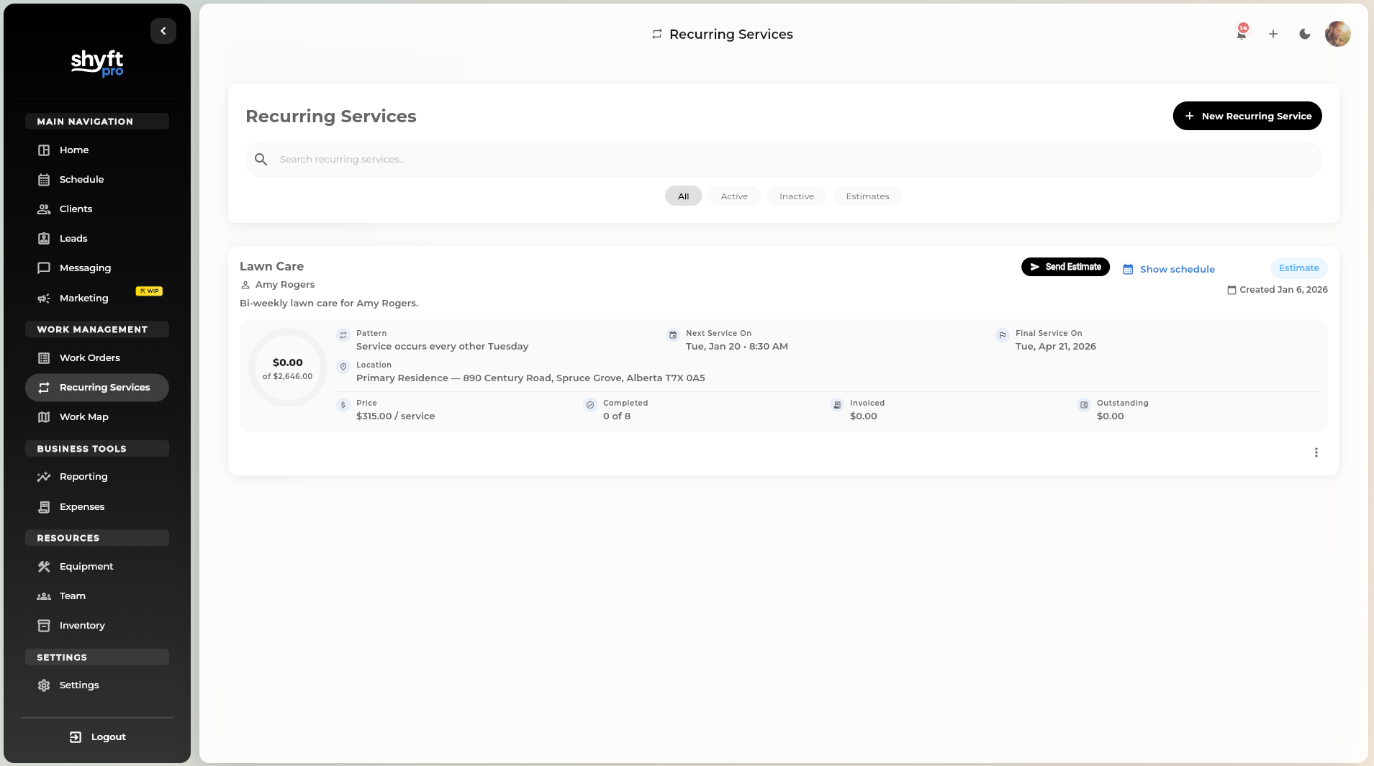This screenshot has height=766, width=1374.
Task: Select the Active filter tab
Action: click(x=734, y=196)
